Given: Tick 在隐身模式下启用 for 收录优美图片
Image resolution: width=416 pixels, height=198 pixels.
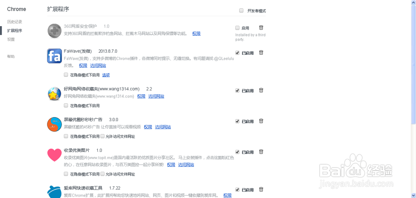Looking at the screenshot, I should [66, 174].
